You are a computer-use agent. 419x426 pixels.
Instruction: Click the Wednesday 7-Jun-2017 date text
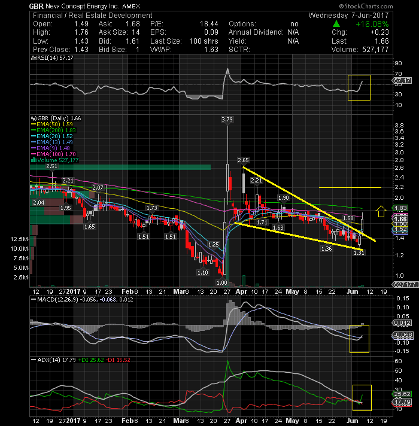pyautogui.click(x=348, y=16)
